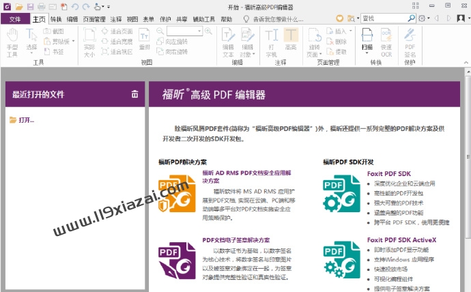Image resolution: width=471 pixels, height=292 pixels.
Task: Click the 'Tell me what you want' box
Action: tap(278, 19)
